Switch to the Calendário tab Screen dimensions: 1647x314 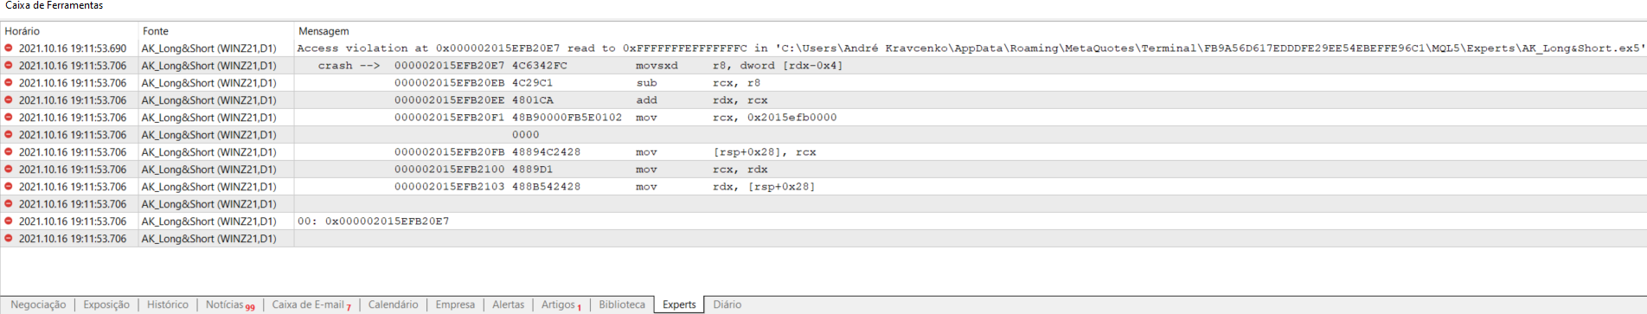pyautogui.click(x=393, y=304)
